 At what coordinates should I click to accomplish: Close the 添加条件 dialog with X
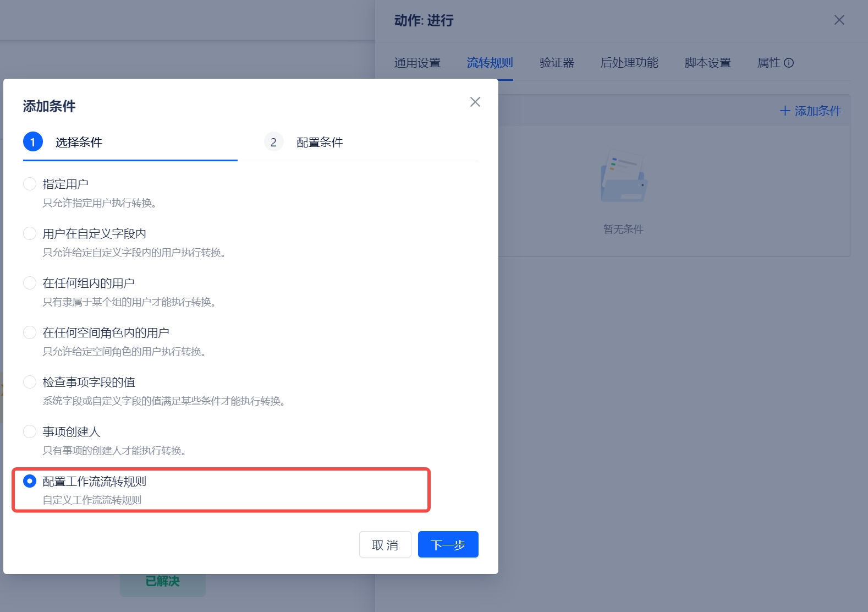(475, 102)
